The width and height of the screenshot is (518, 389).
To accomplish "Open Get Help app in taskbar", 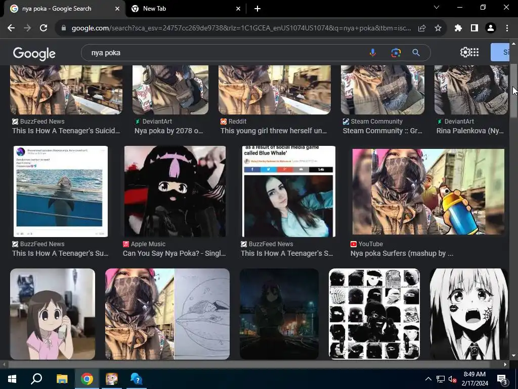I will (137, 379).
